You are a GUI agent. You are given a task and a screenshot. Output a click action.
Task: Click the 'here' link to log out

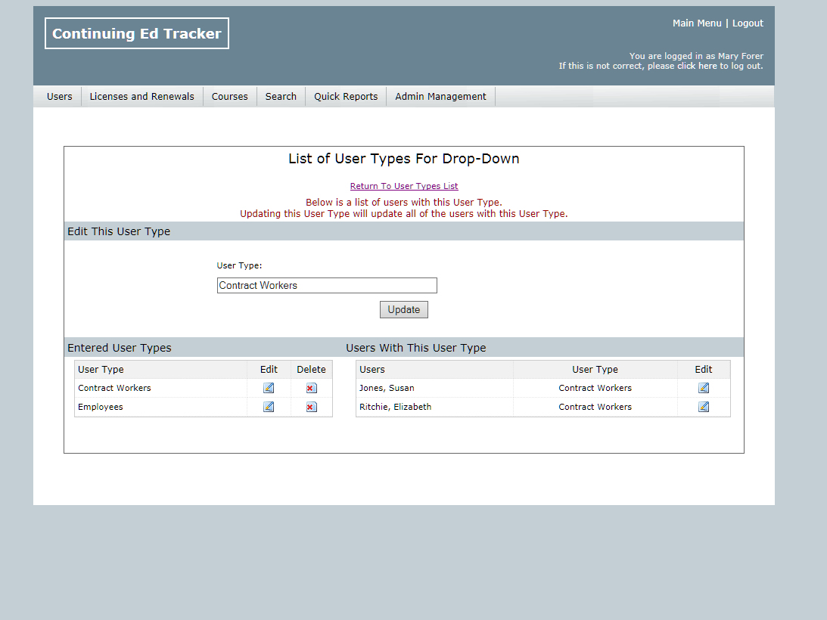tap(707, 67)
